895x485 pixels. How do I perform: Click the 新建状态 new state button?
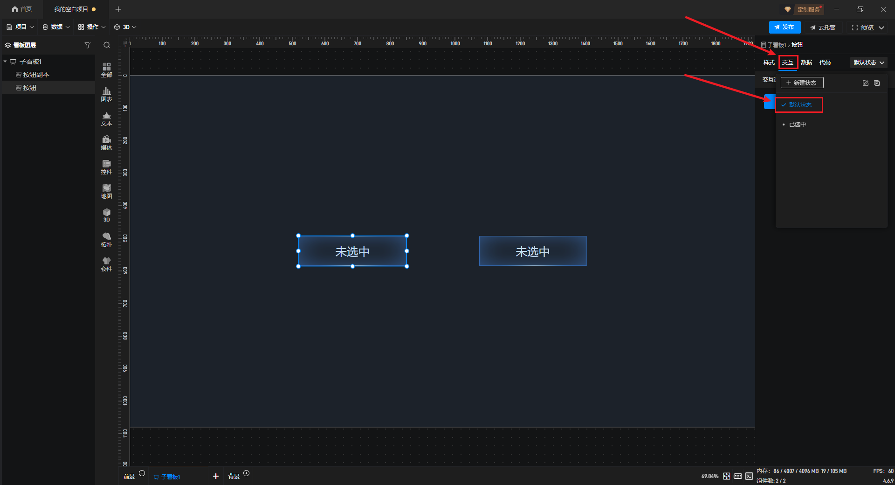[x=802, y=83]
